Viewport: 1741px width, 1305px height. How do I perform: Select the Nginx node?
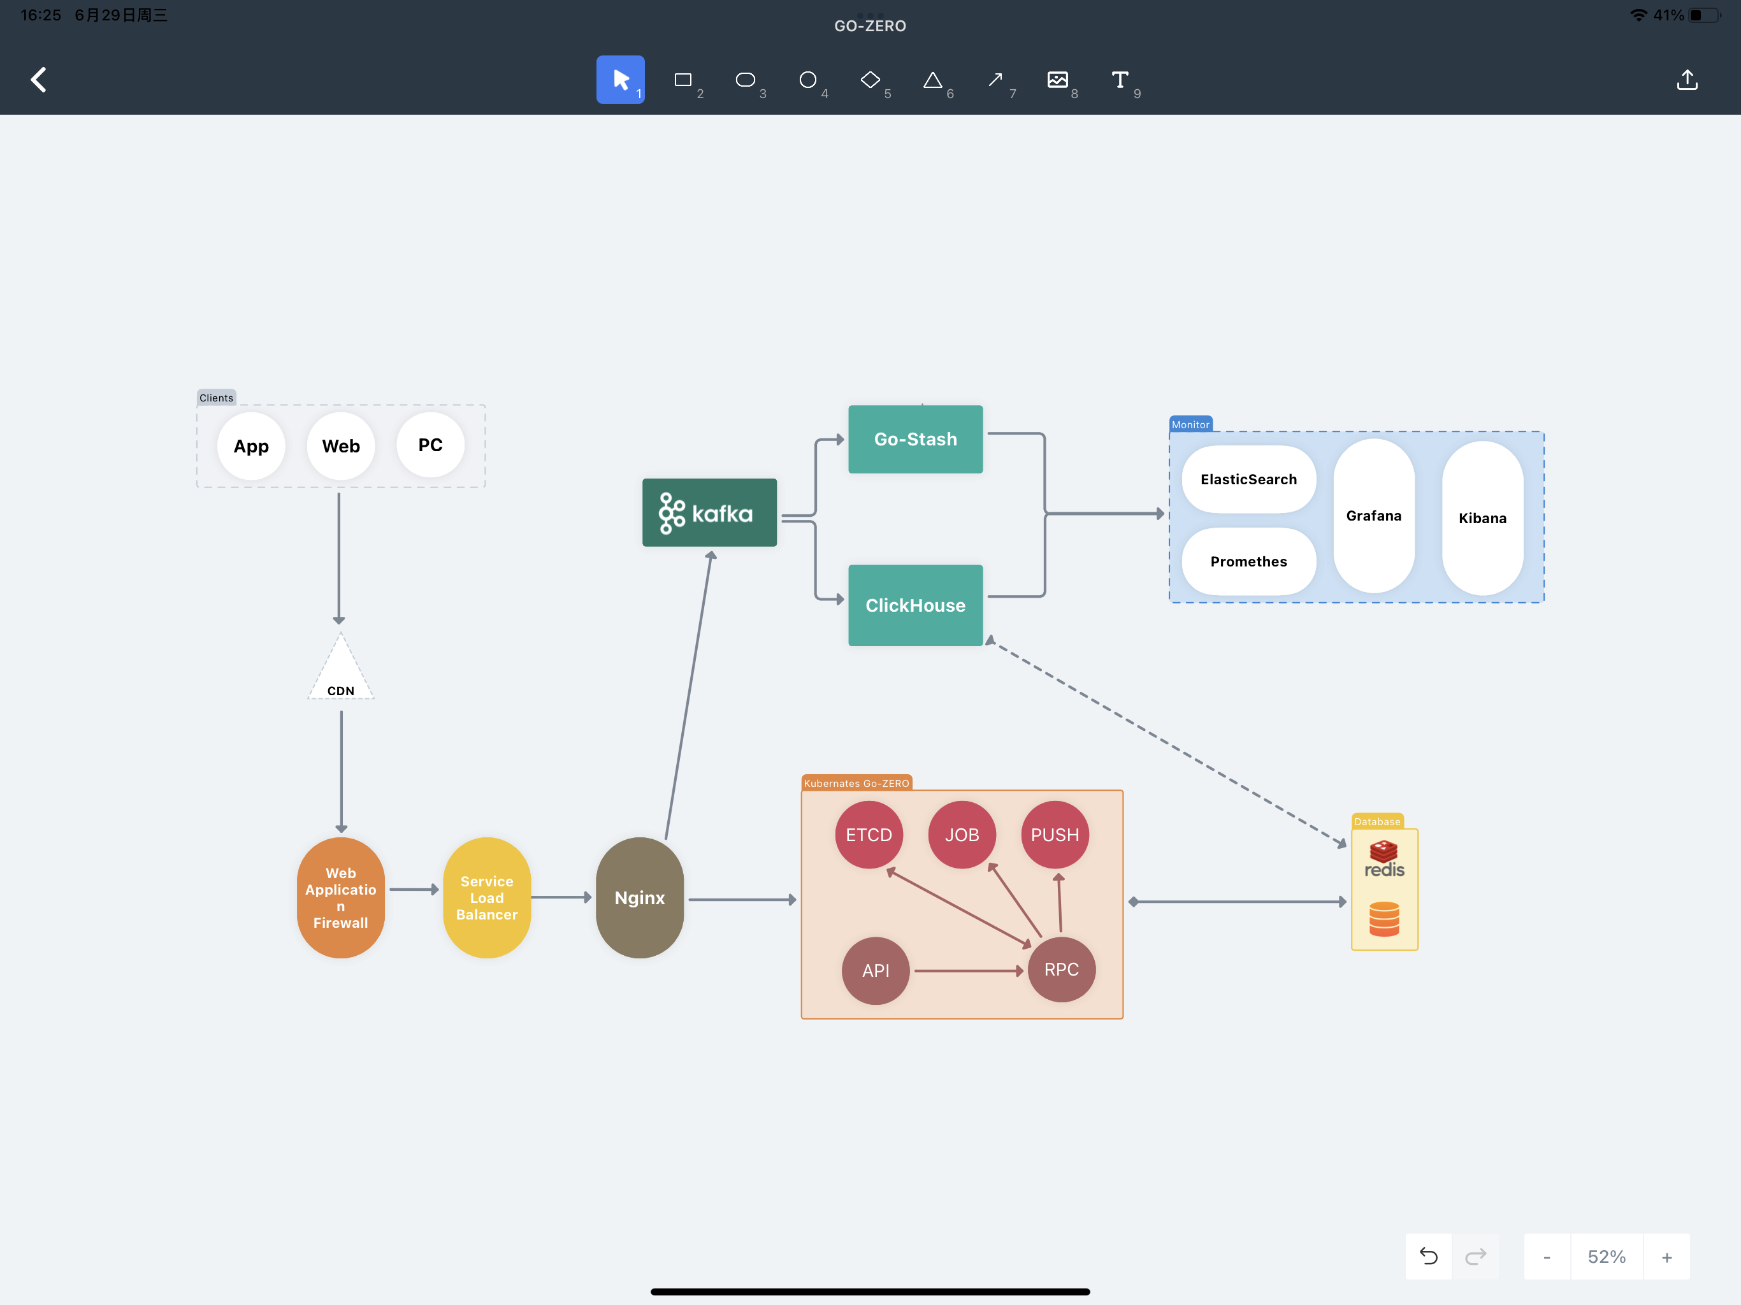coord(640,897)
